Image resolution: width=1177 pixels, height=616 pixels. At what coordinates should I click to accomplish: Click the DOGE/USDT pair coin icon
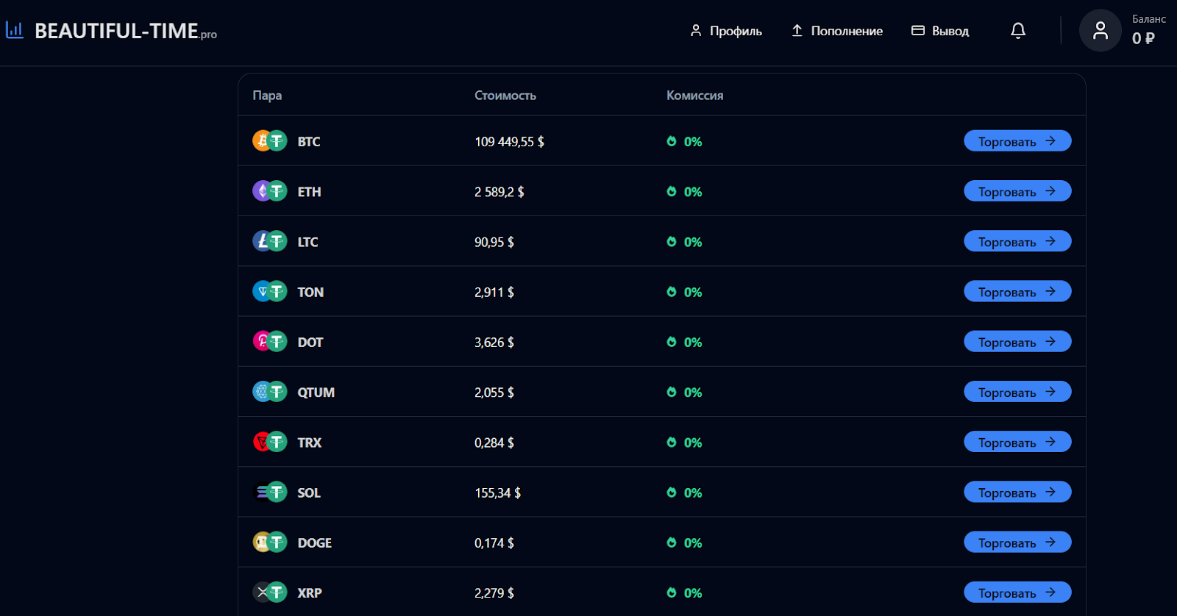pyautogui.click(x=270, y=542)
